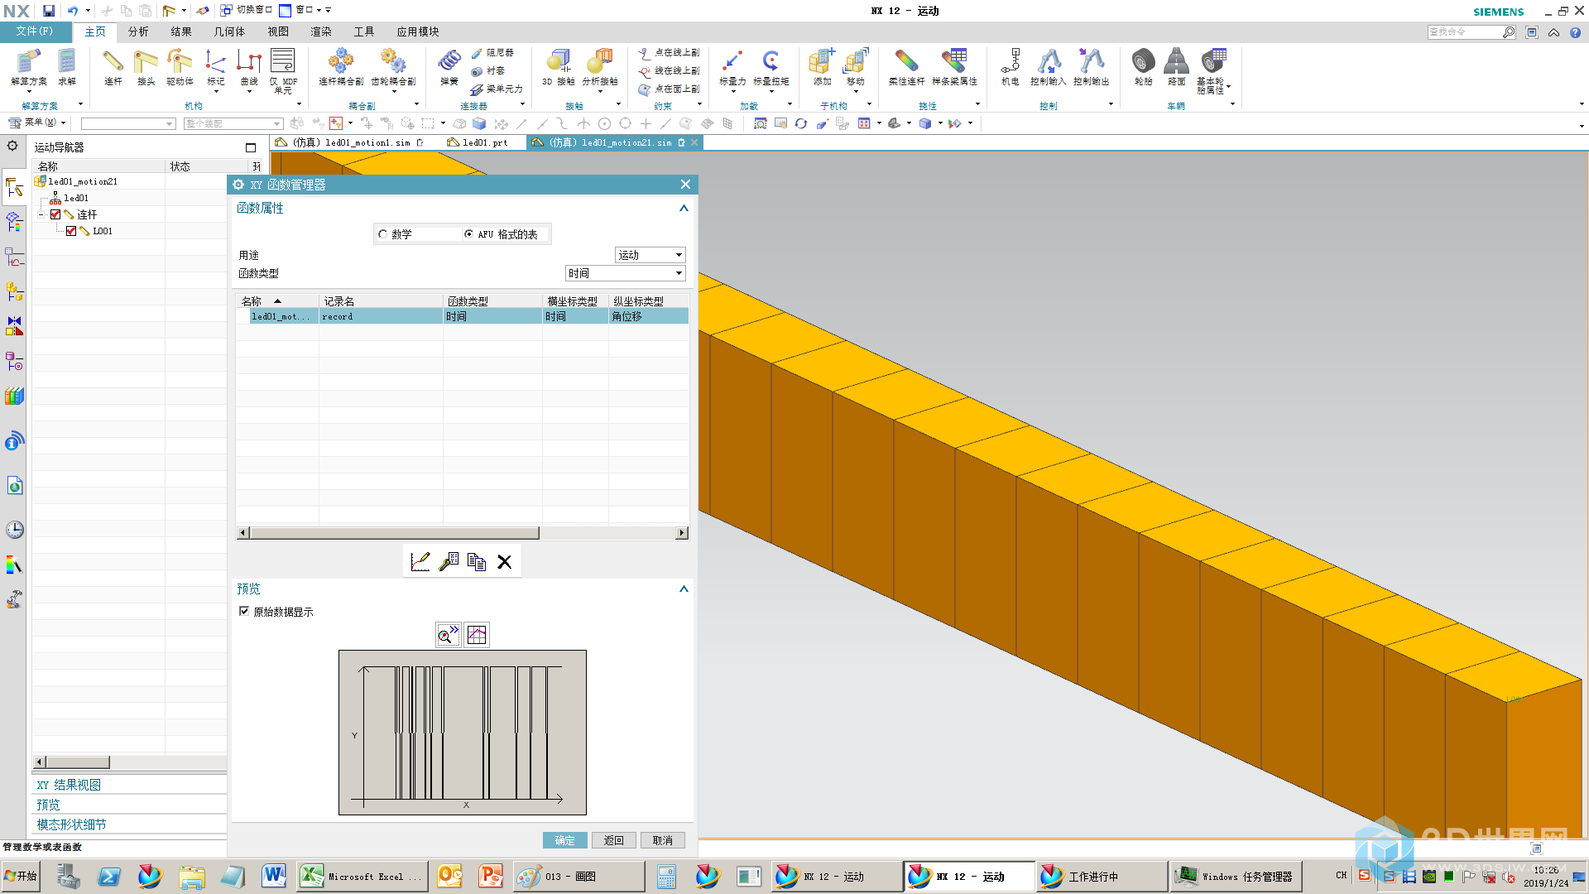Open the 函数类型 dropdown set to 时间
Viewport: 1589px width, 894px height.
tap(626, 273)
